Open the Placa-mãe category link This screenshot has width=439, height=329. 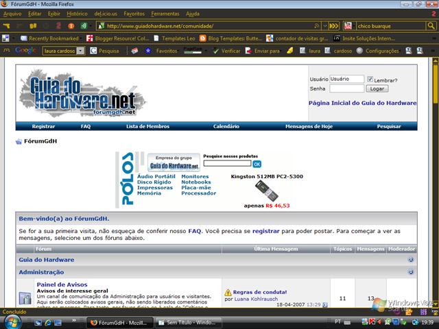[x=196, y=187]
